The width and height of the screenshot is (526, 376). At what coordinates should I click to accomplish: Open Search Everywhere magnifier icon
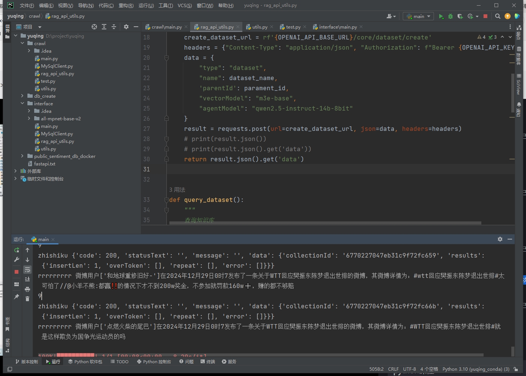(498, 16)
